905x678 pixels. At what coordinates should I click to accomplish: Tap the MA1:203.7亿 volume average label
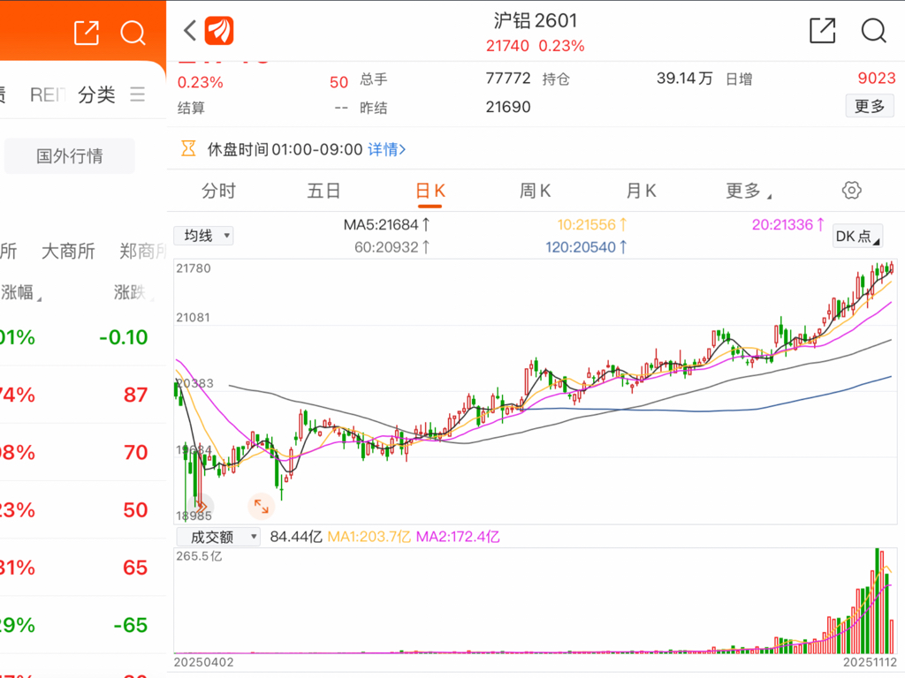pyautogui.click(x=369, y=537)
